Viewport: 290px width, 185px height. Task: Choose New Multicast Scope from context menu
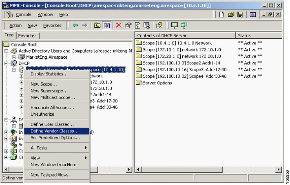[x=57, y=97]
